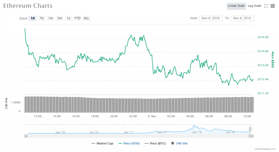Hide the Price (BTC) series

coord(155,143)
